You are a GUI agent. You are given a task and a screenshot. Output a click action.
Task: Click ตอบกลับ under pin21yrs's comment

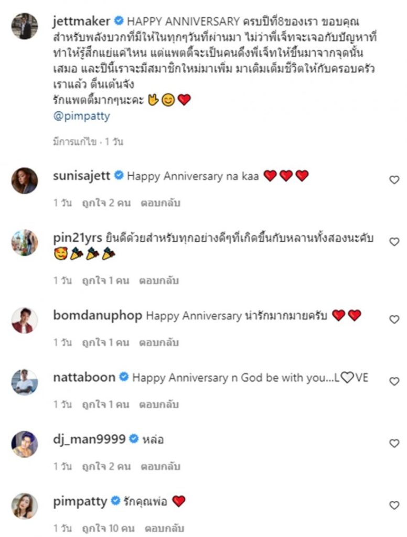pyautogui.click(x=159, y=281)
